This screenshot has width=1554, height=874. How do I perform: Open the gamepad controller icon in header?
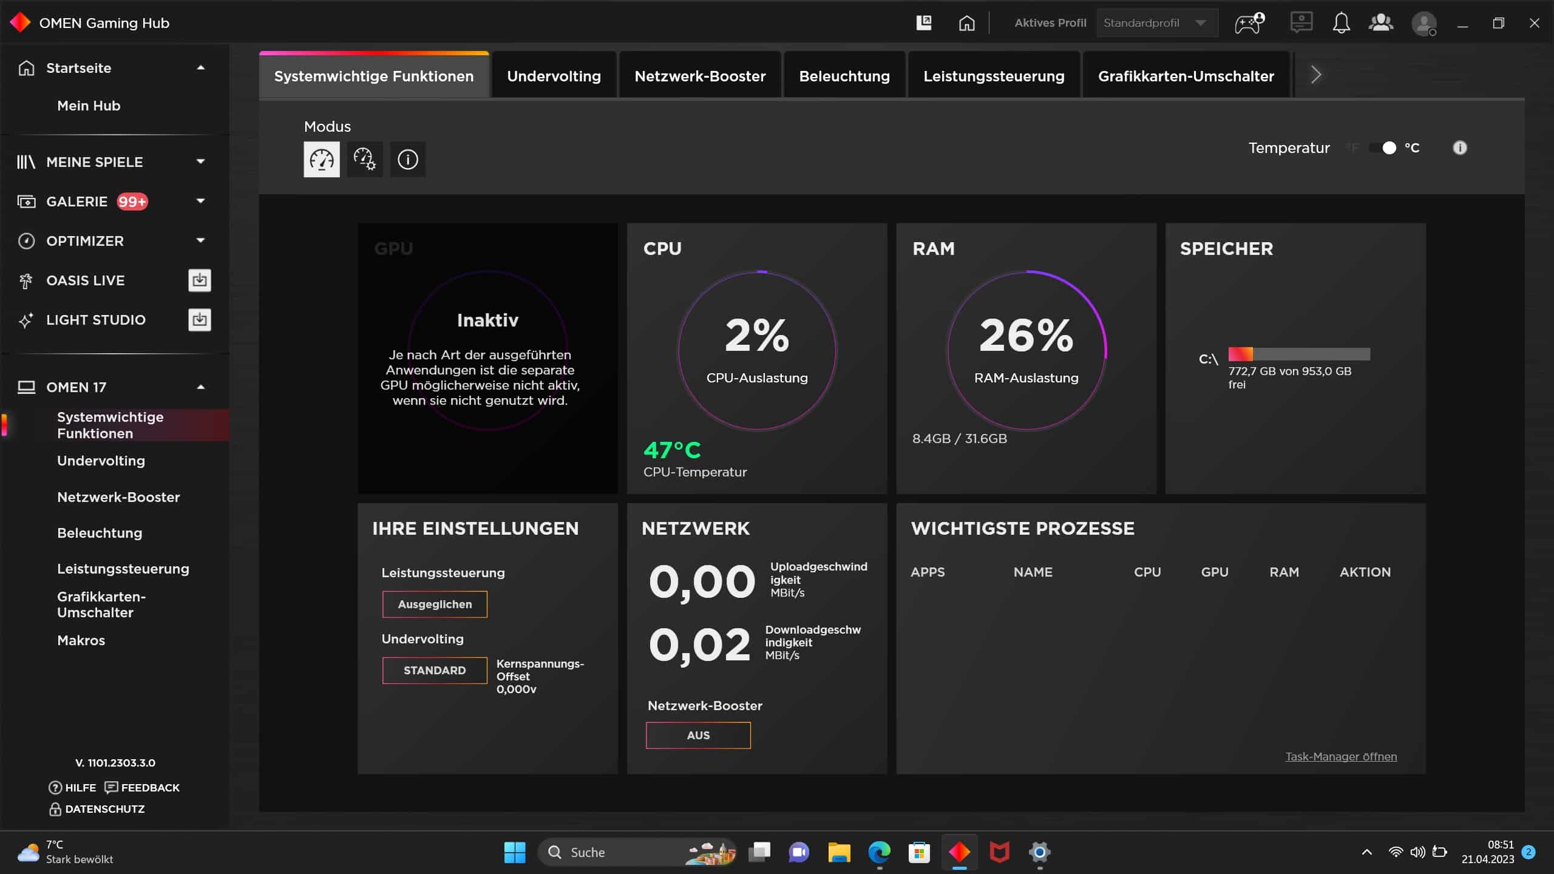click(x=1249, y=23)
